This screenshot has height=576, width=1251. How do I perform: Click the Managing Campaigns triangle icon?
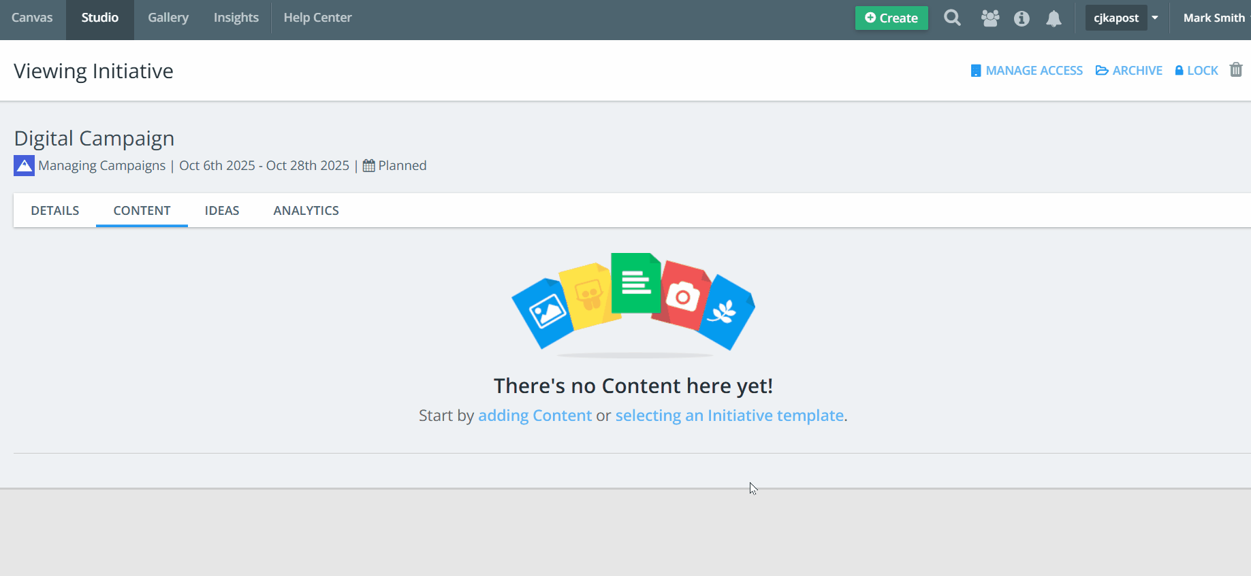(x=24, y=166)
